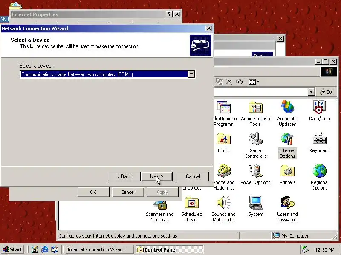The image size is (341, 255).
Task: Click OK in Internet Properties dialog
Action: (x=93, y=192)
